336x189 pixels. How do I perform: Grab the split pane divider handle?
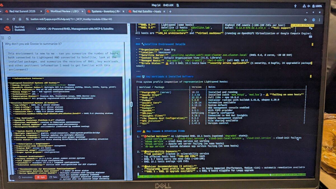pos(131,104)
